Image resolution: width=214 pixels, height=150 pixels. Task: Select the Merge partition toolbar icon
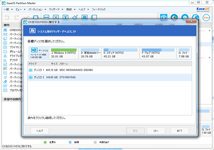click(x=65, y=17)
